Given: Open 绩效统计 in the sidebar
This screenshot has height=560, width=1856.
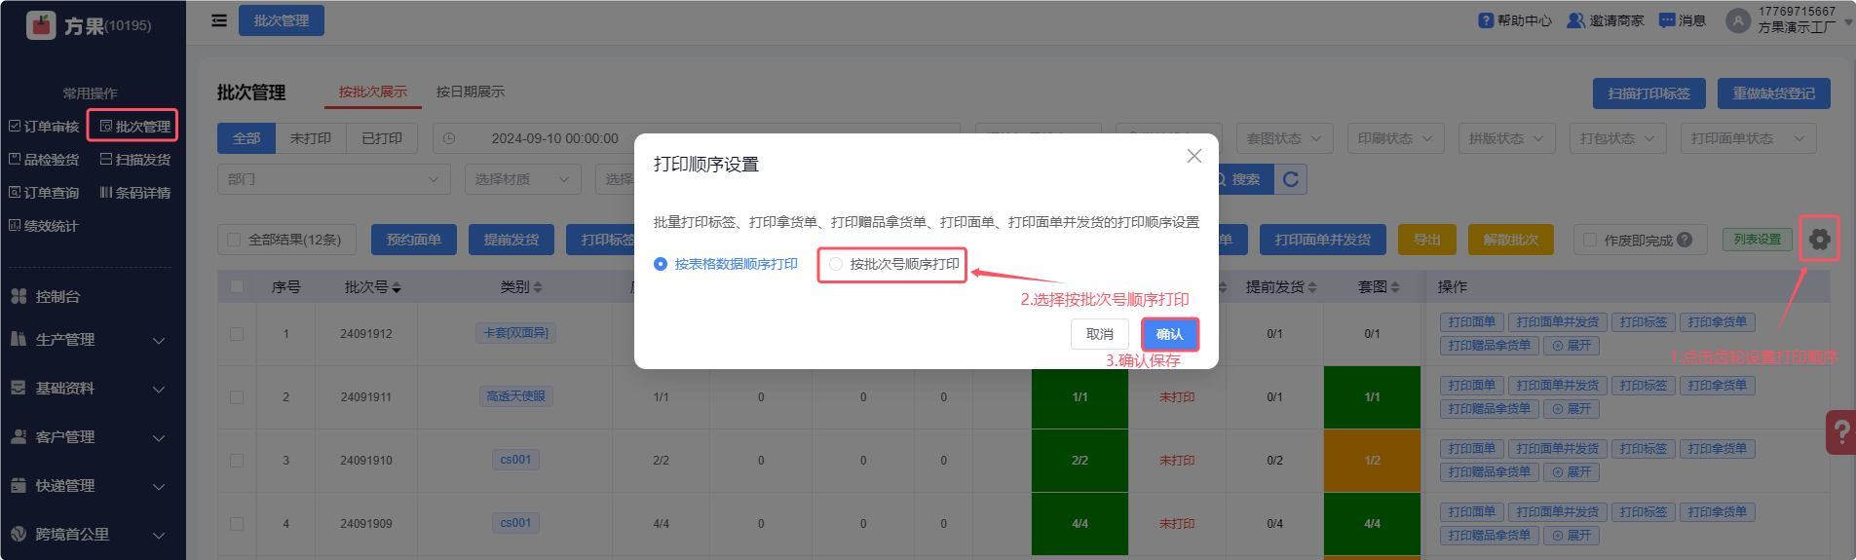Looking at the screenshot, I should (x=44, y=226).
